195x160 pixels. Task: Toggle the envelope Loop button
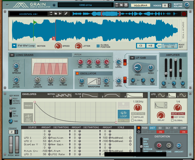pyautogui.click(x=124, y=114)
